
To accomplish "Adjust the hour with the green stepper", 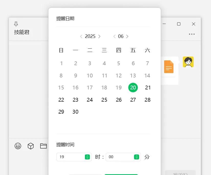I will tap(87, 157).
